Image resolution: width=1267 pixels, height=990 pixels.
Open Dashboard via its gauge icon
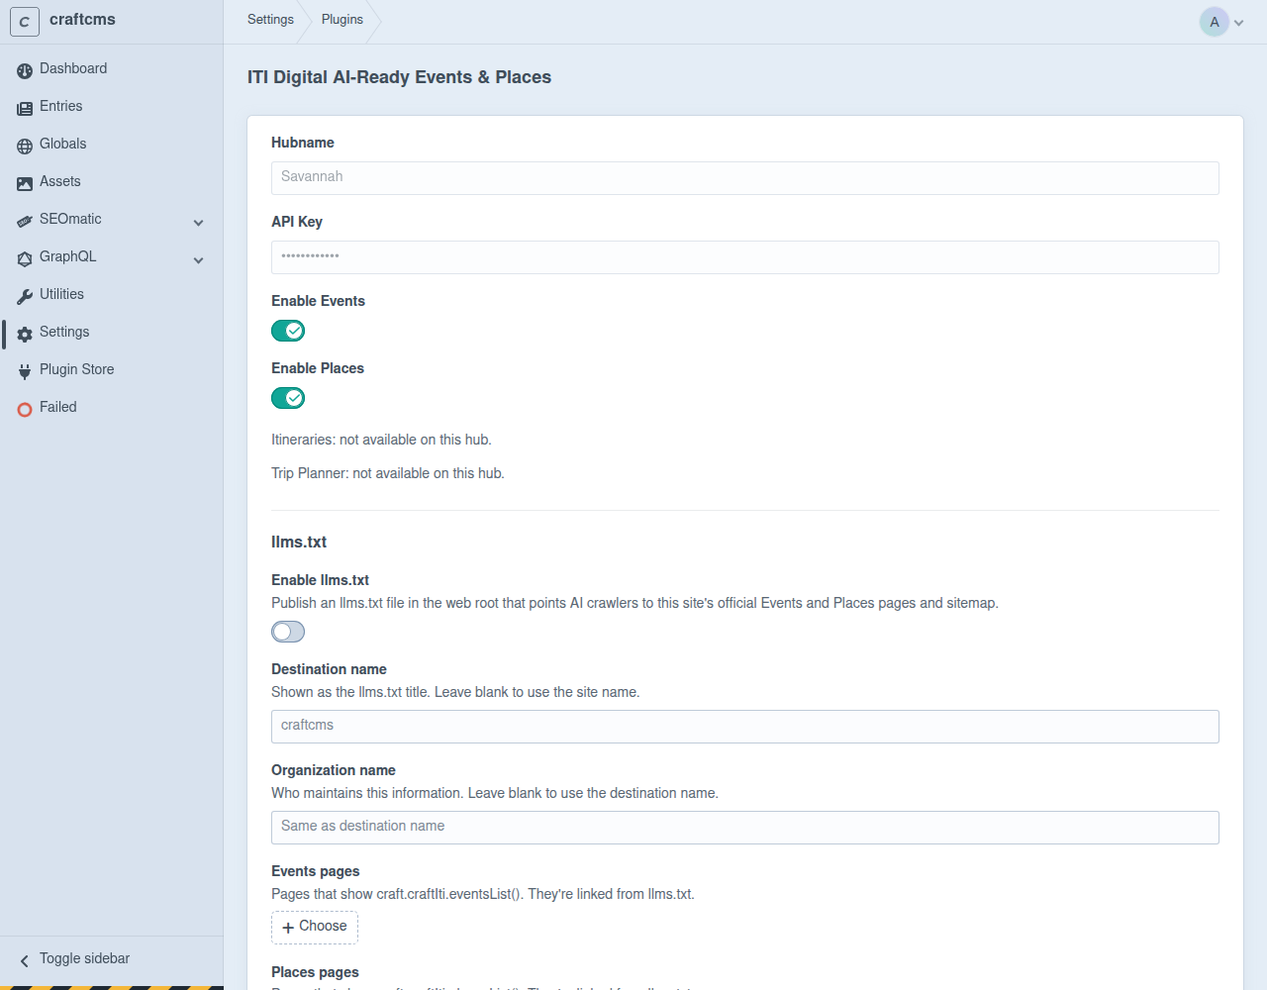click(x=25, y=70)
